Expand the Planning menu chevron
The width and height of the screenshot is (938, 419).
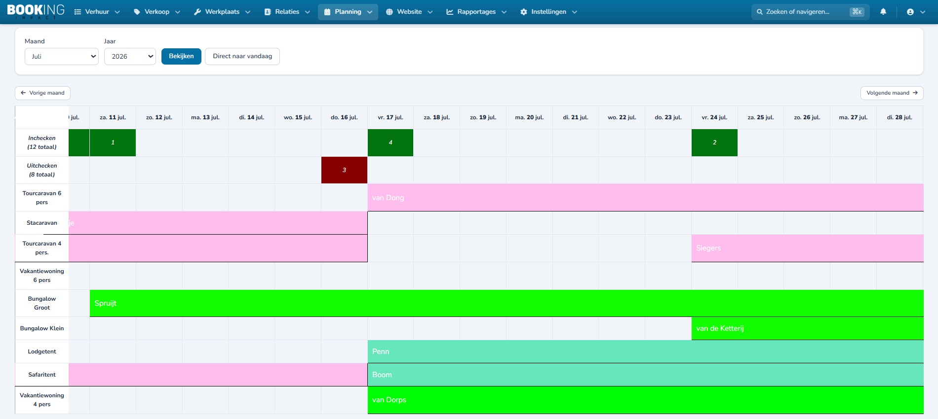(370, 12)
